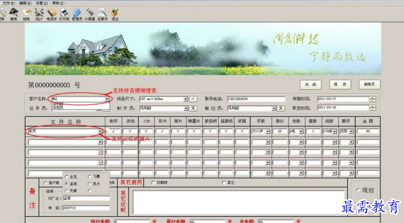The image size is (404, 223).
Task: Toggle 数码样 mark in 彩页 row
Action: coord(210,131)
